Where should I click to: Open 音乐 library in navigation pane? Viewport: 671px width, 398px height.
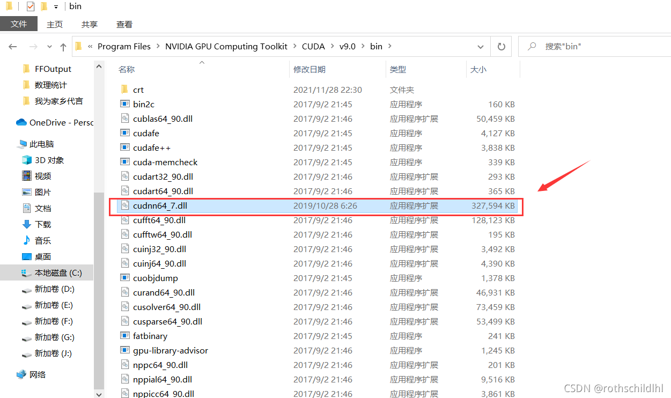point(42,240)
